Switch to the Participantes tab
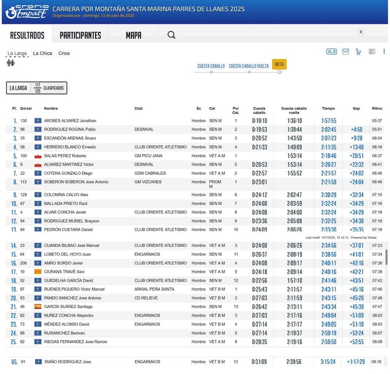Viewport: 390px width, 374px height. tap(80, 36)
